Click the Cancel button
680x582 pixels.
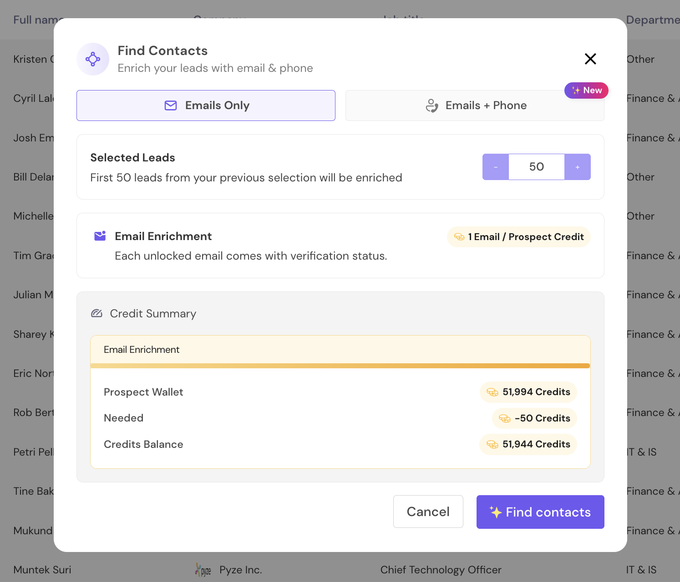pos(428,512)
